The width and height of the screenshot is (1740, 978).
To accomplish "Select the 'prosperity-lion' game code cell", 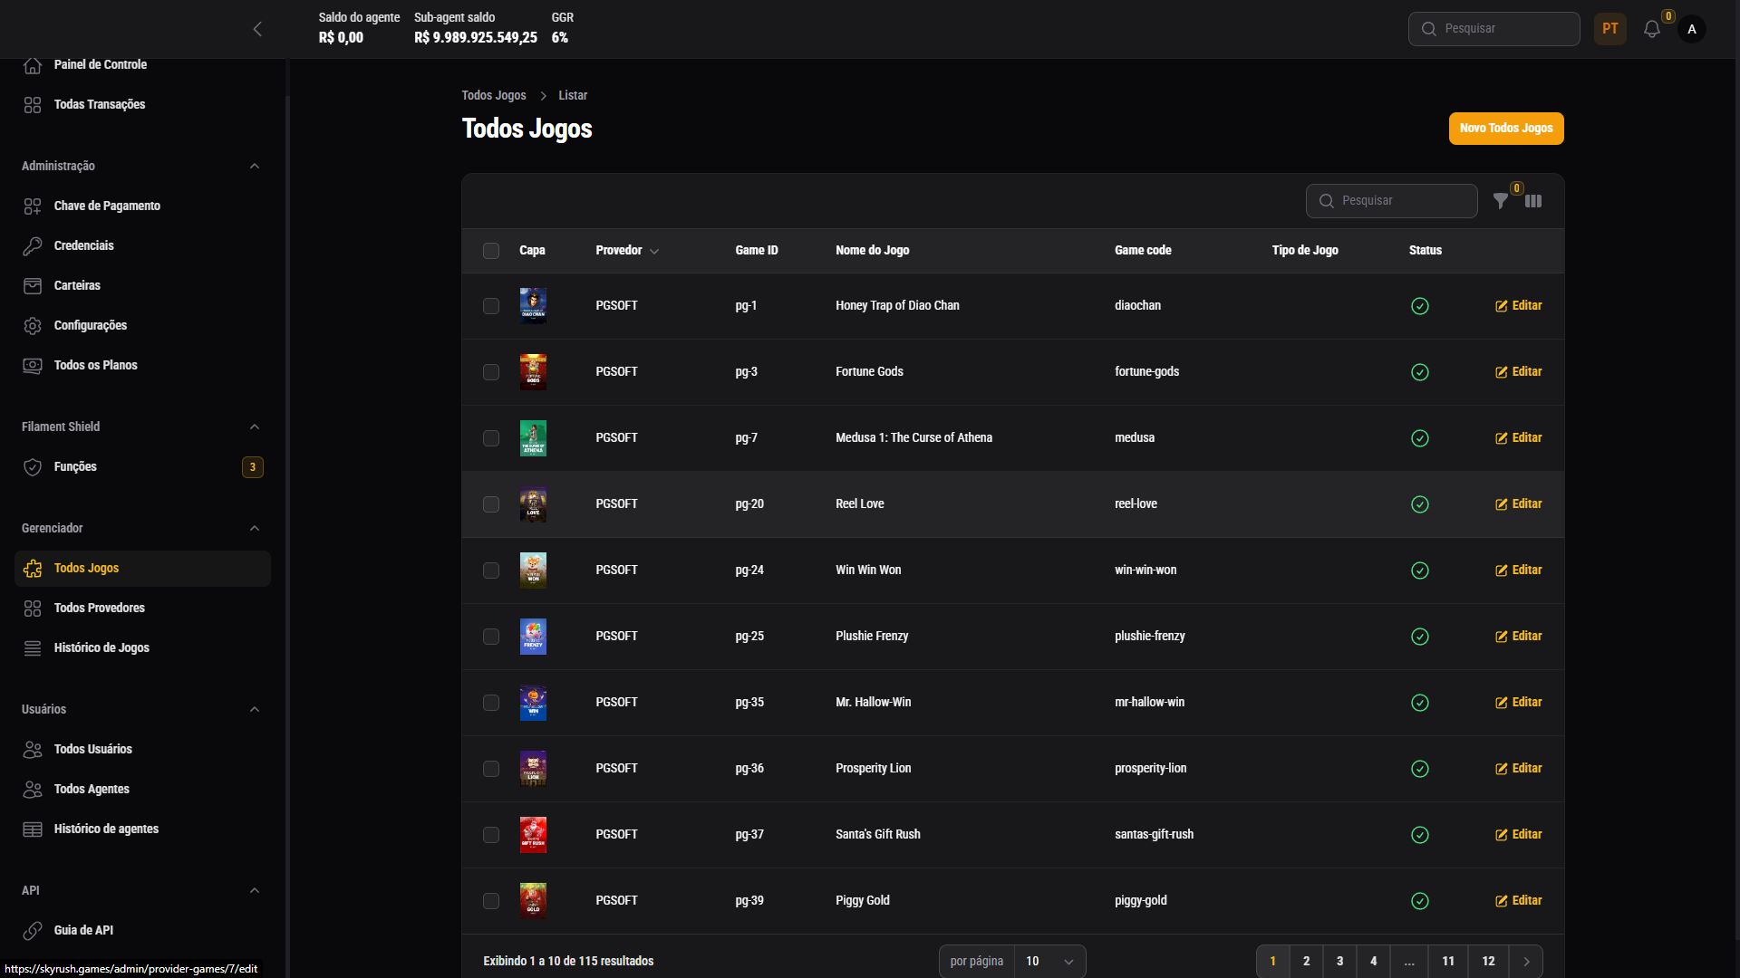I will 1150,769.
